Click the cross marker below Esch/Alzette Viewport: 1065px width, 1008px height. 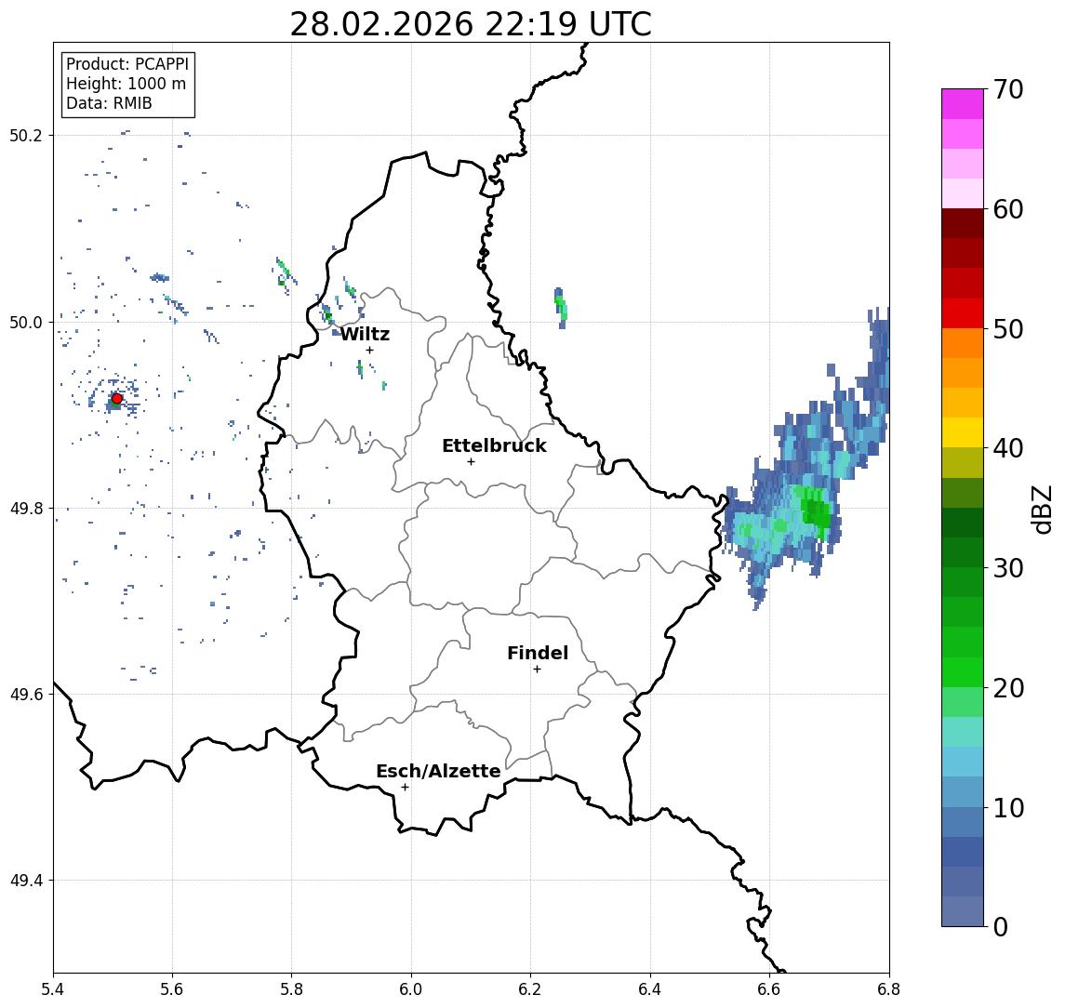point(405,788)
